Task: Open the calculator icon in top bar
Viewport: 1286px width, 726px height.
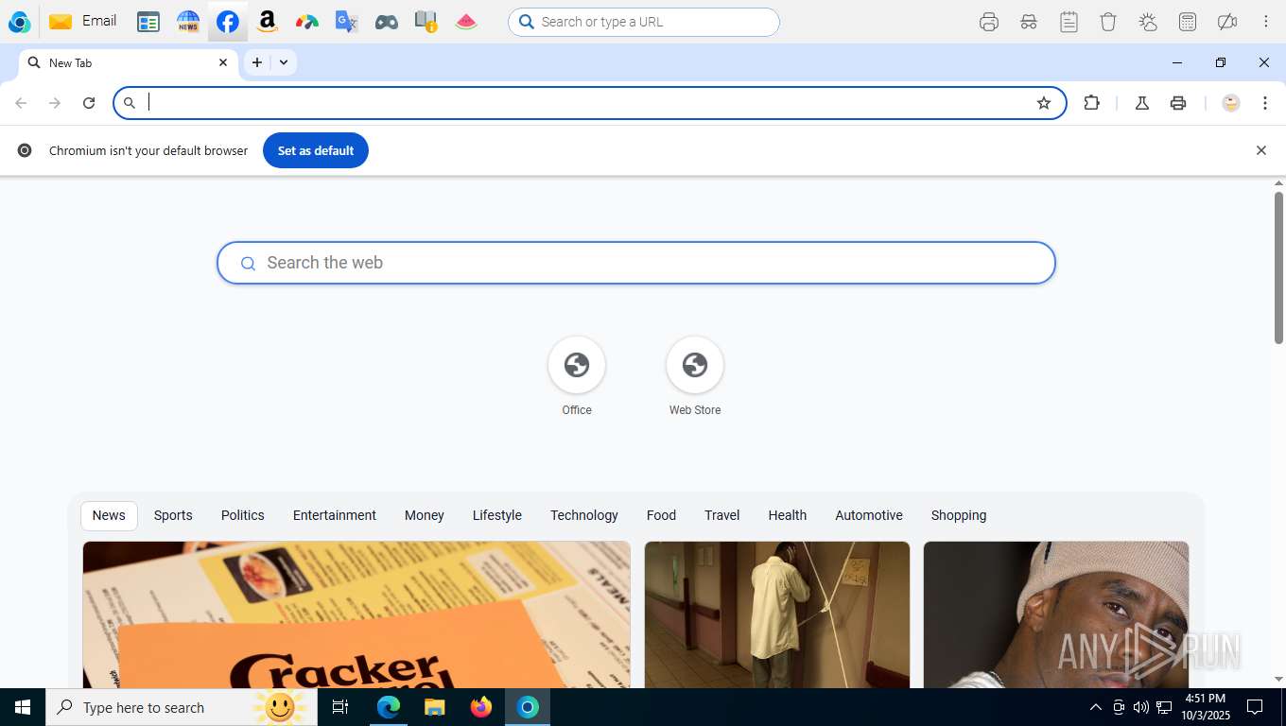Action: click(x=1188, y=22)
